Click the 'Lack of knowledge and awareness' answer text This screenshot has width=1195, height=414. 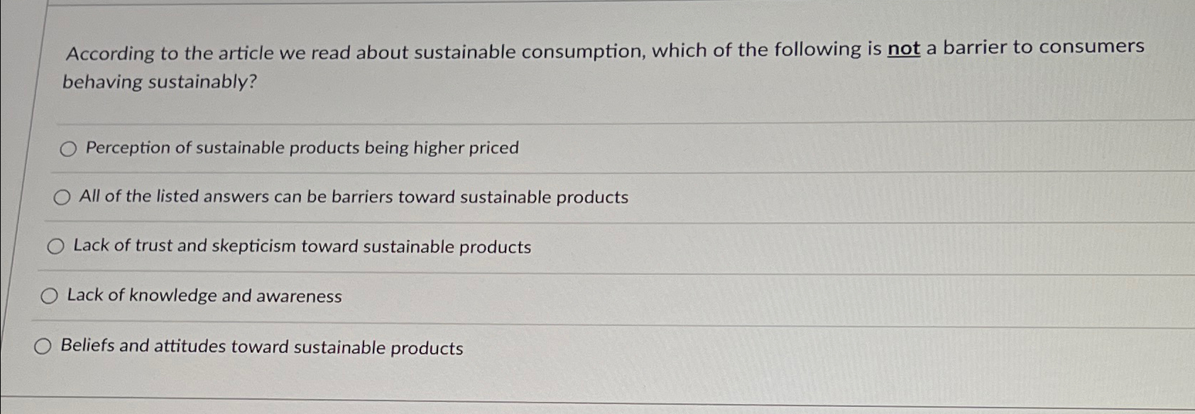pos(204,295)
